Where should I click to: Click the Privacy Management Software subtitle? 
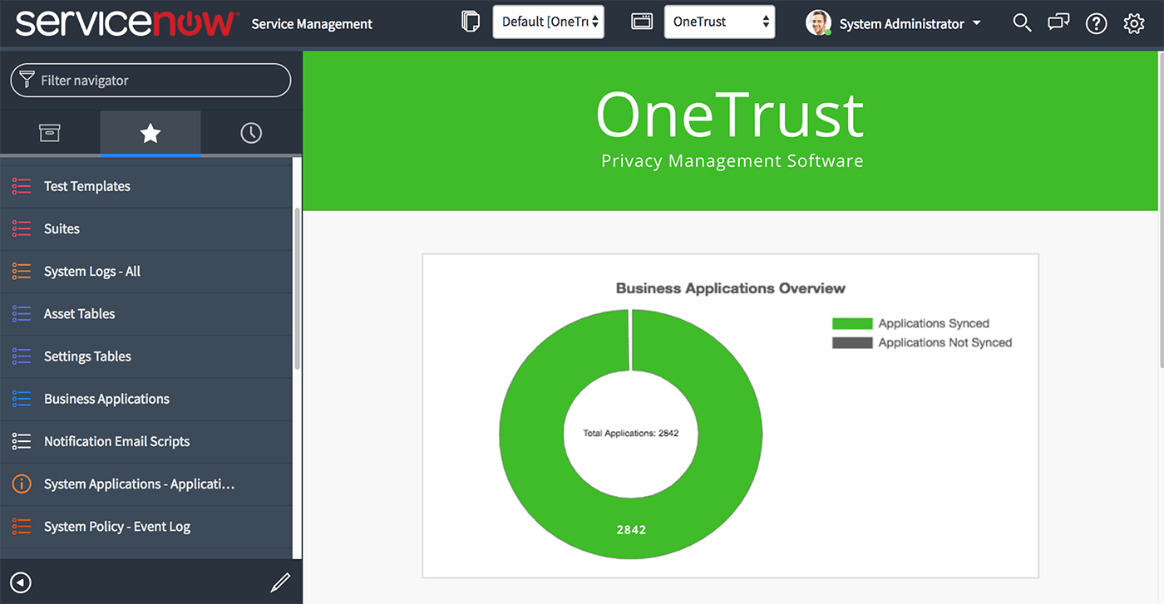[x=732, y=161]
